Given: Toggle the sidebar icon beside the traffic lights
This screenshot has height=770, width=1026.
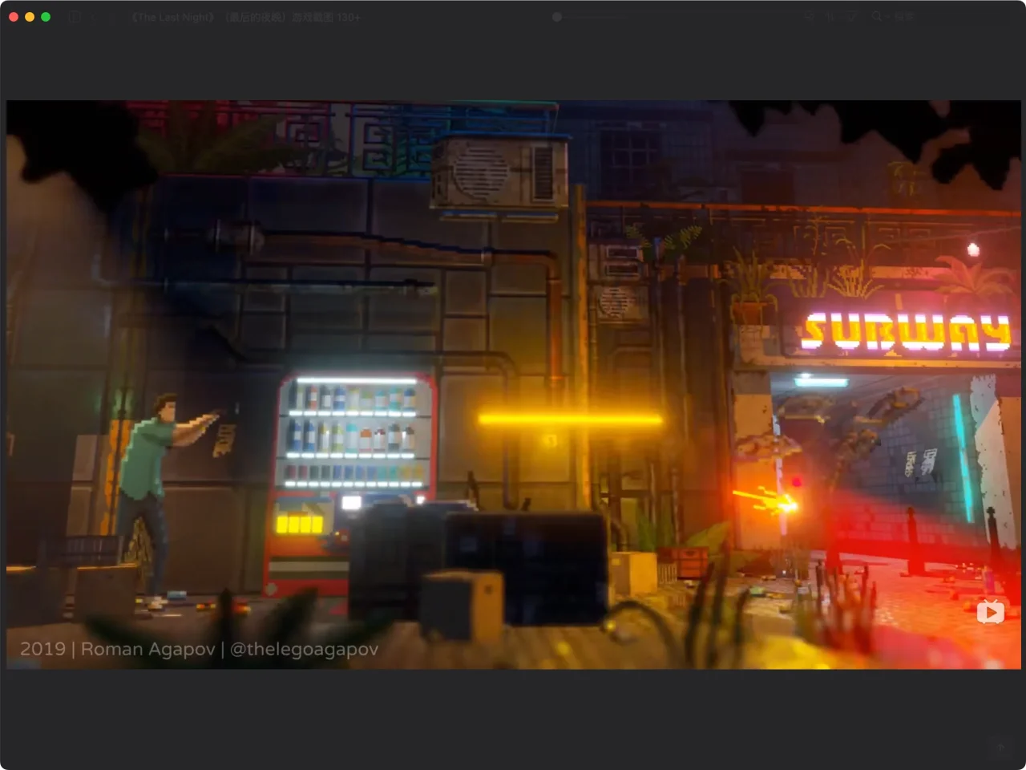Looking at the screenshot, I should click(75, 17).
